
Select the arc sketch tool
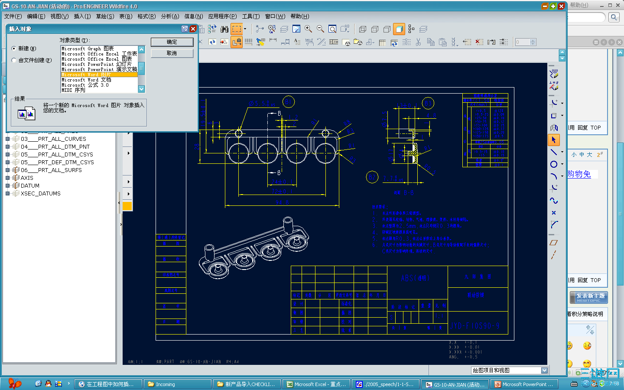(554, 176)
